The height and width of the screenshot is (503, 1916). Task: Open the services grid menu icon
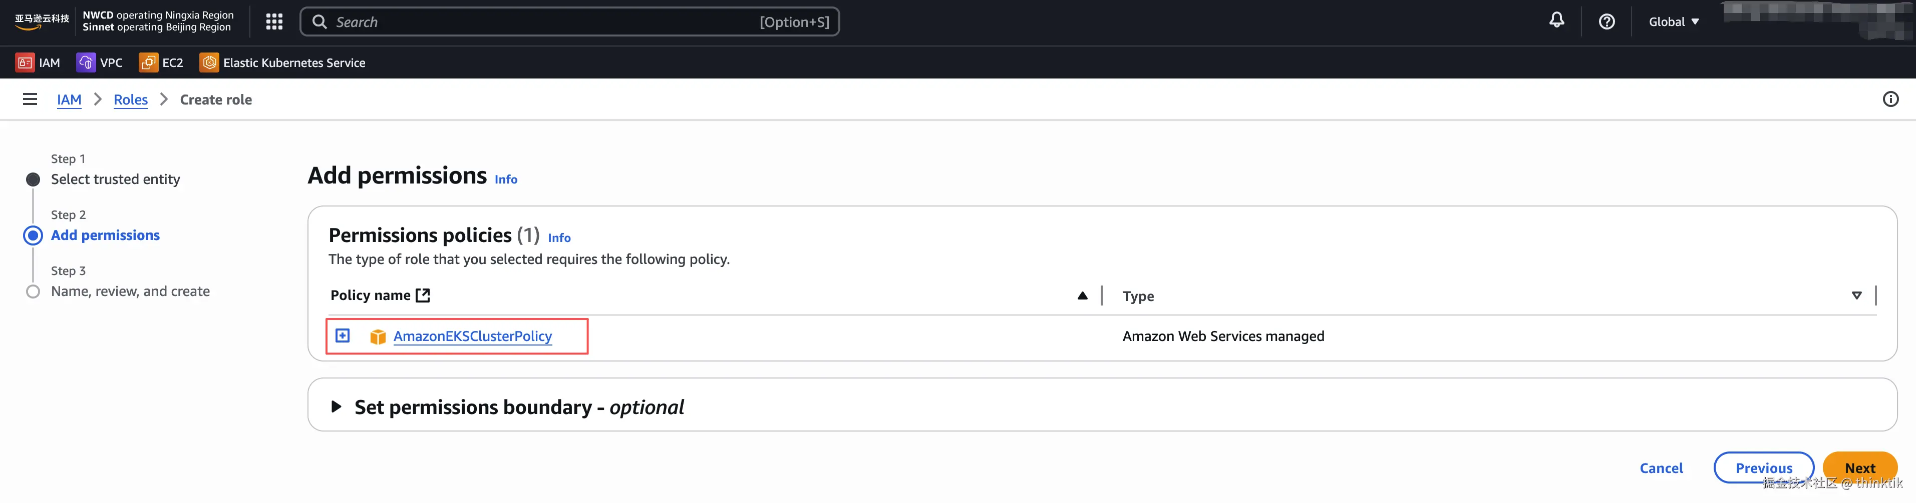coord(274,21)
